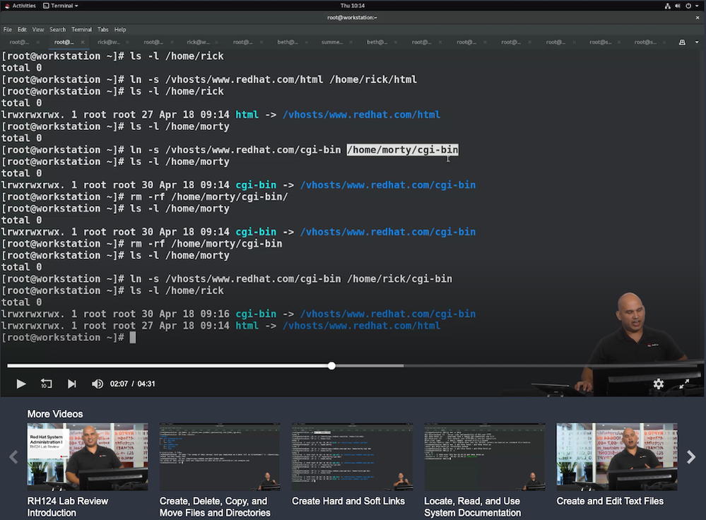Select the RH124 Lab Review Introduction thumbnail
Viewport: 706px width, 520px height.
pos(88,456)
